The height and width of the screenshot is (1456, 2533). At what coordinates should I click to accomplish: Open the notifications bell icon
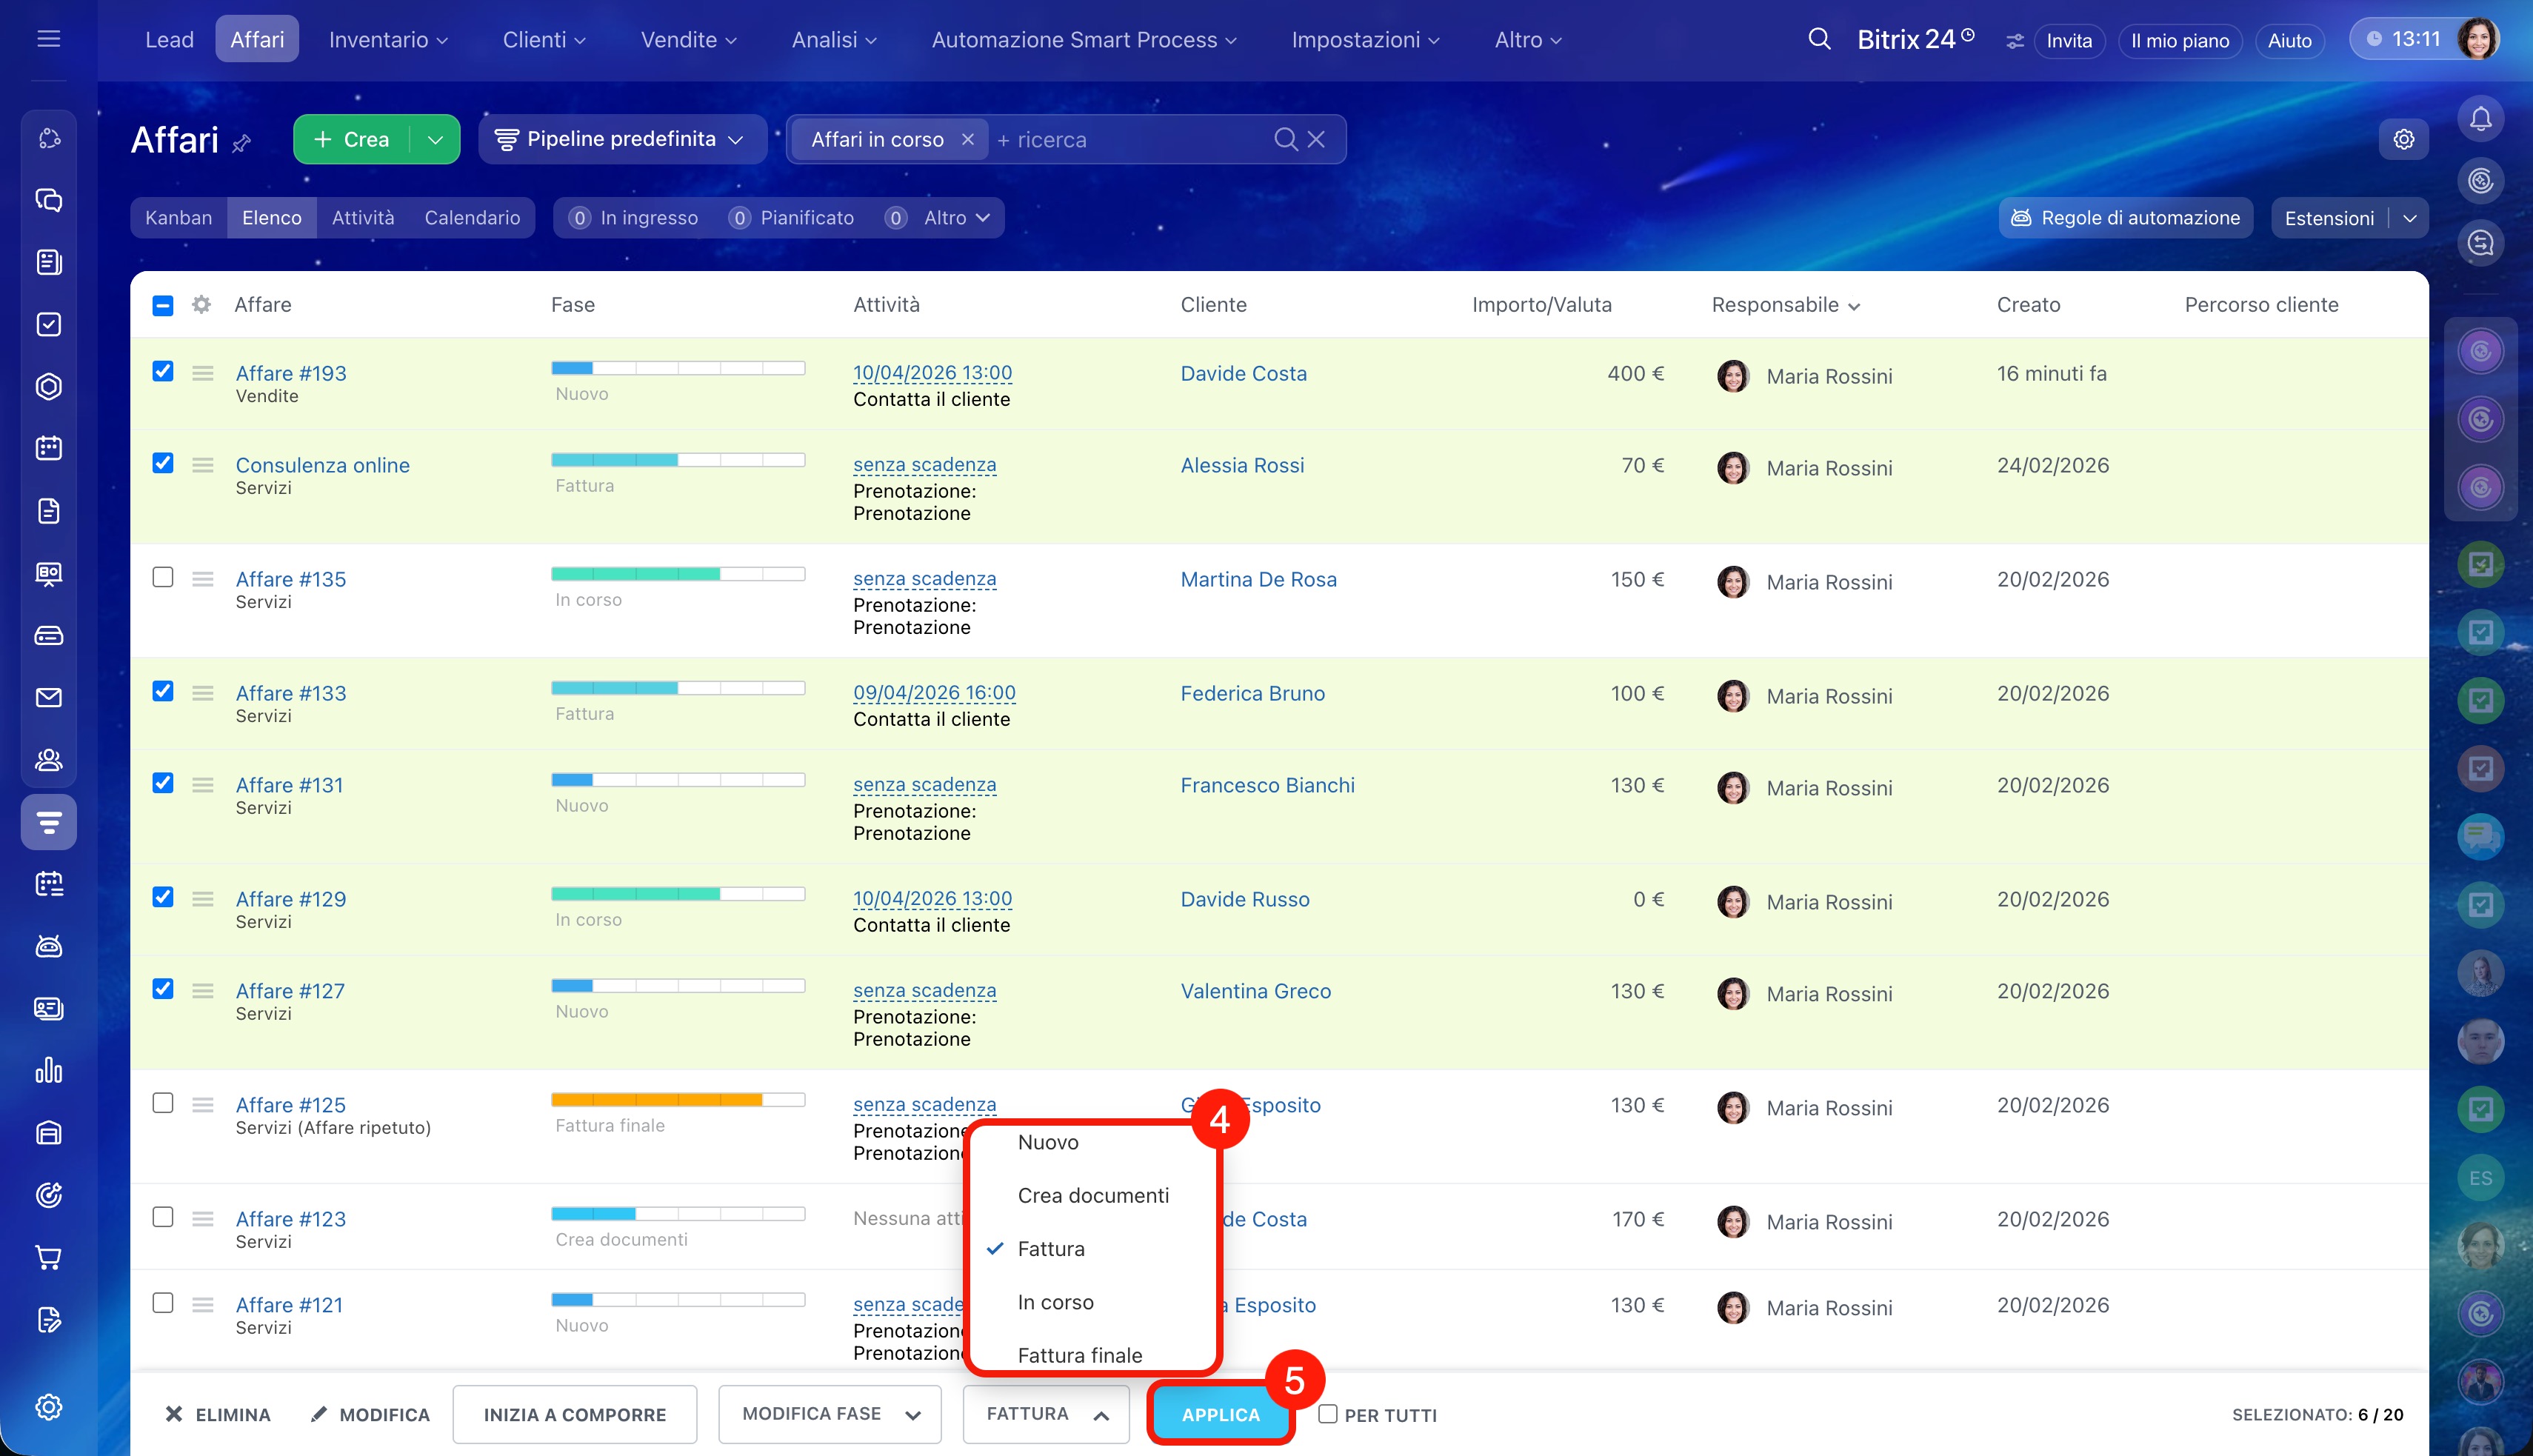tap(2480, 119)
